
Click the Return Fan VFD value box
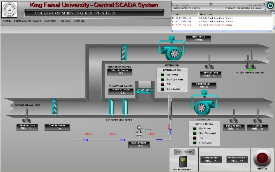(x=198, y=39)
